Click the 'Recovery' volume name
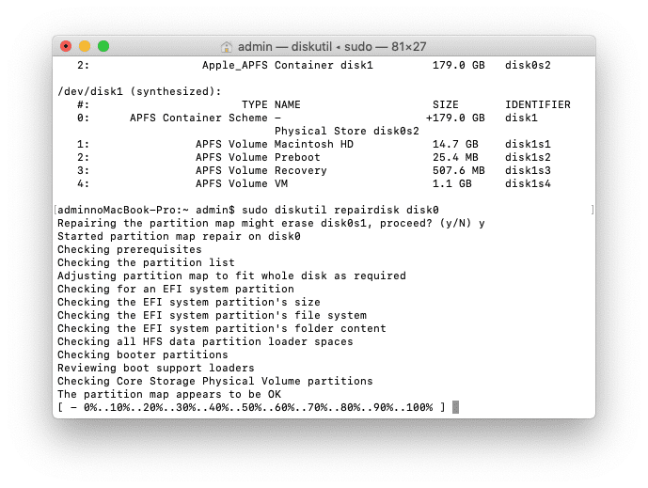 301,170
